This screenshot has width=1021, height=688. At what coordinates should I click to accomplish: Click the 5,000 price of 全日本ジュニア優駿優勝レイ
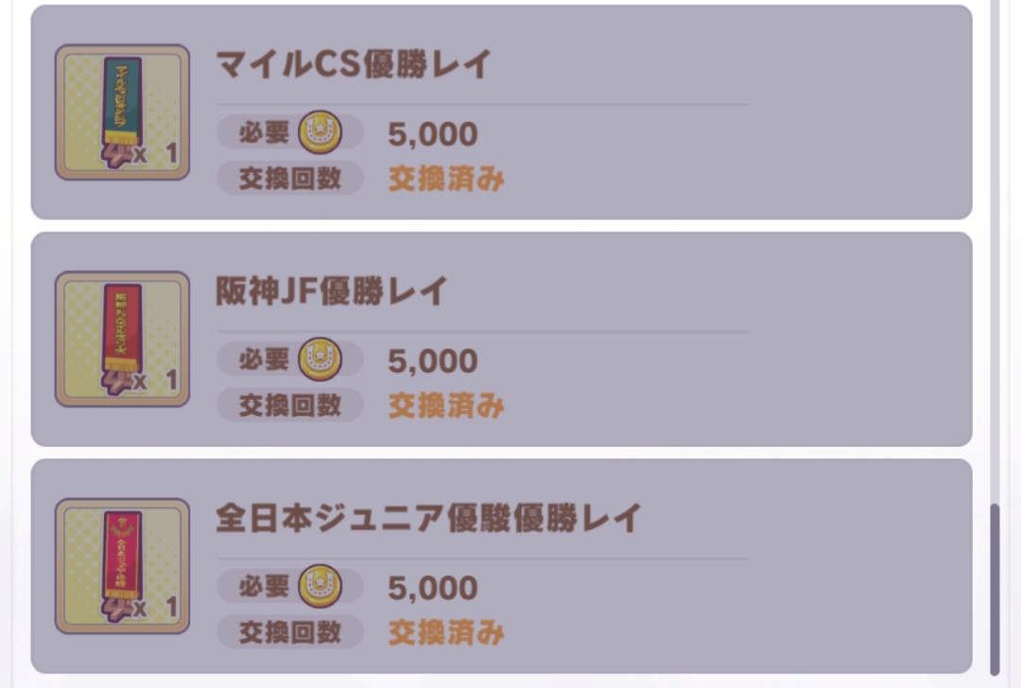tap(432, 588)
